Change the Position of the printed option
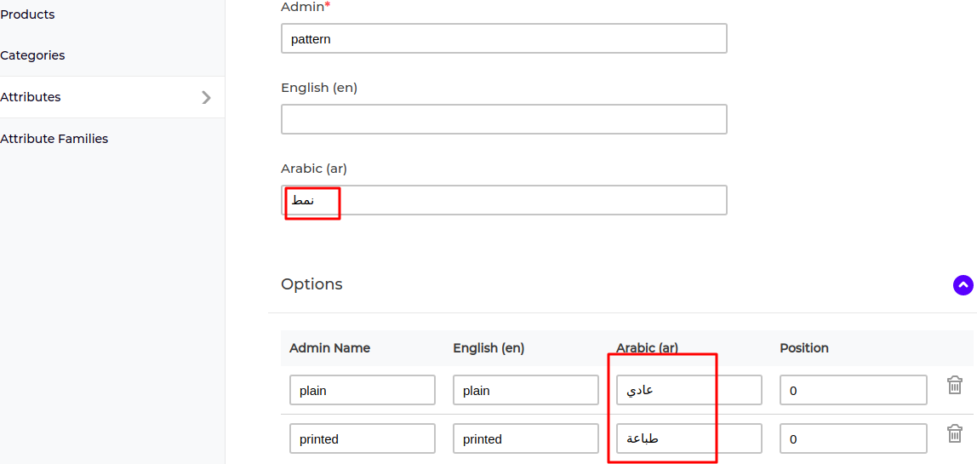Screen dimensions: 977x464 click(853, 438)
